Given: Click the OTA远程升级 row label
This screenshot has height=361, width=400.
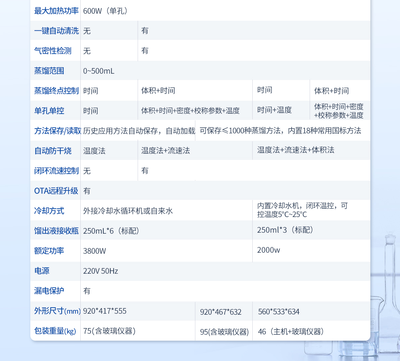Looking at the screenshot, I should 56,191.
